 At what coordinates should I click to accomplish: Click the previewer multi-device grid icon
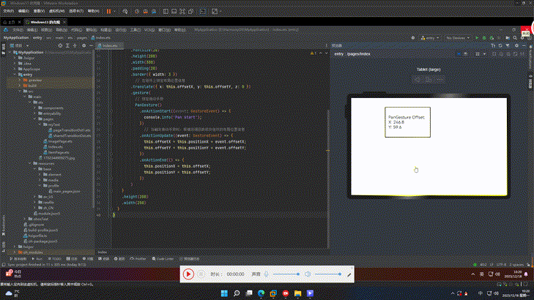[478, 54]
